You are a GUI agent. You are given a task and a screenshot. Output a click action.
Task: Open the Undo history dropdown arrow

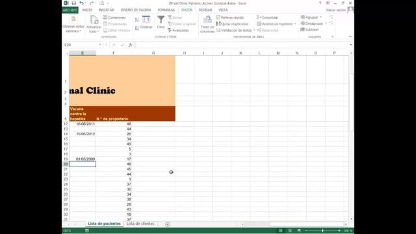point(85,3)
